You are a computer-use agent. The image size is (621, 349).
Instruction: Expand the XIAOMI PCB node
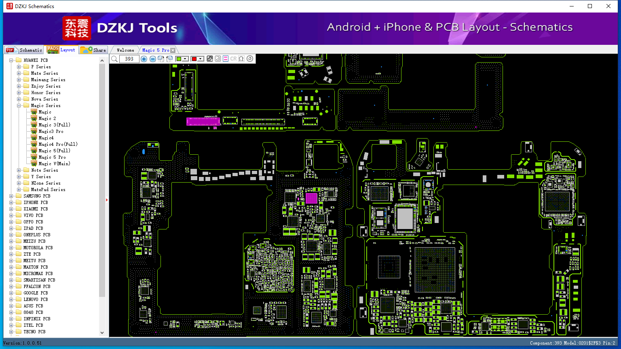[11, 209]
